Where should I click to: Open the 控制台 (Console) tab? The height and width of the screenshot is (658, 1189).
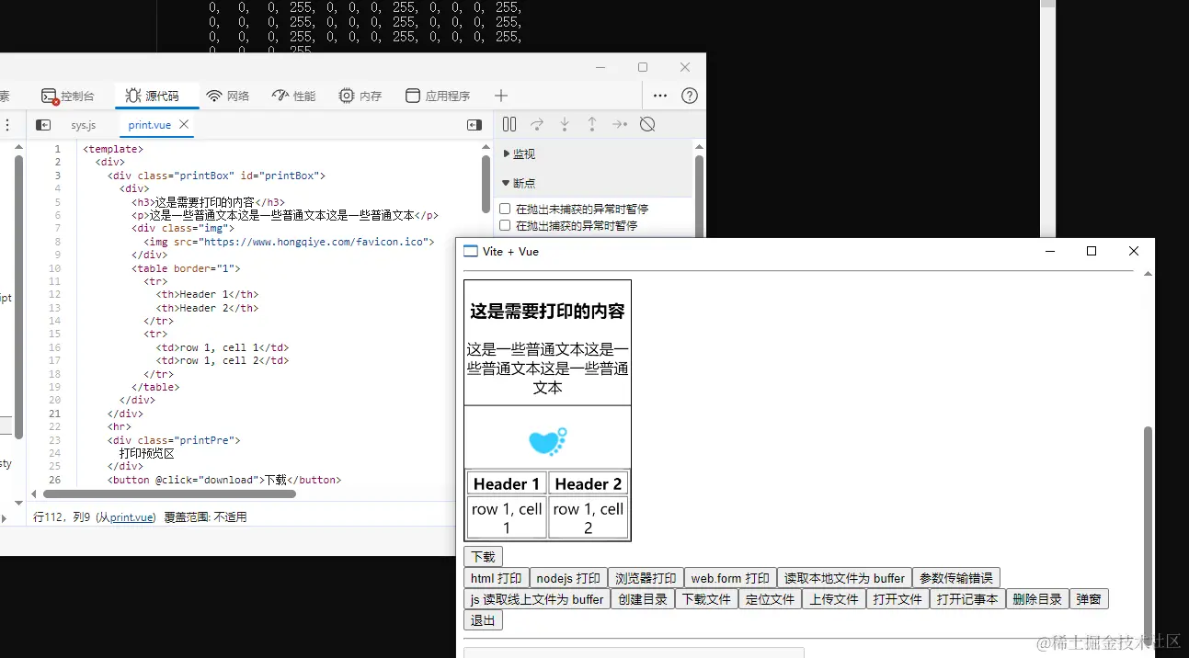[x=68, y=96]
